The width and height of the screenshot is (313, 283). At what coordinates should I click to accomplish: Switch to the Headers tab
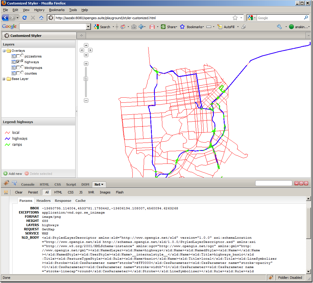click(43, 201)
